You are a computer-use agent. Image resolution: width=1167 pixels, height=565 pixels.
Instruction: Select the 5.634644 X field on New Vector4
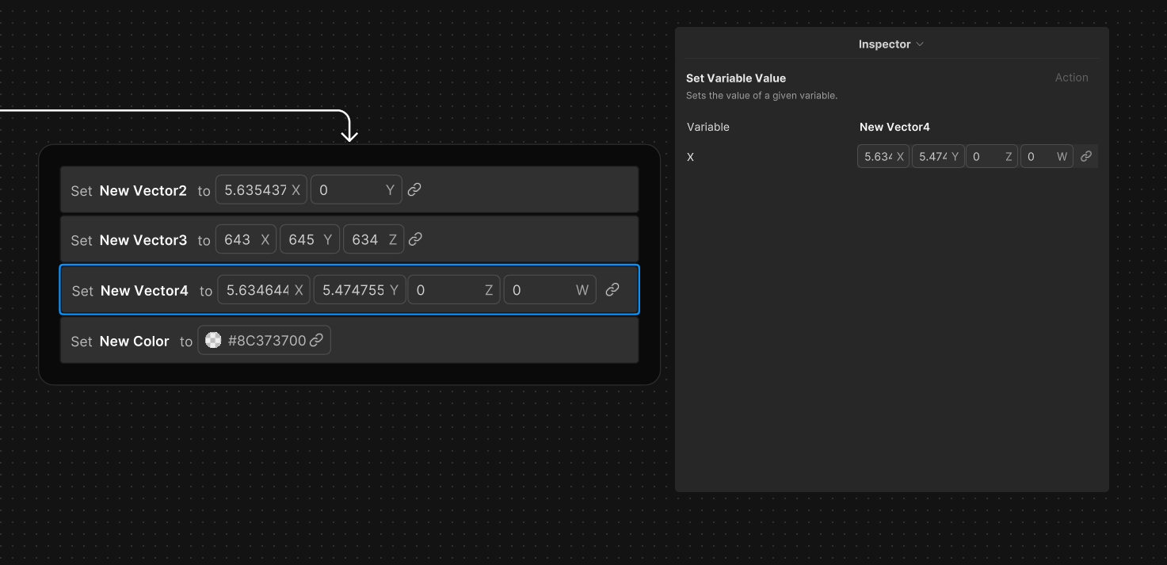tap(264, 289)
